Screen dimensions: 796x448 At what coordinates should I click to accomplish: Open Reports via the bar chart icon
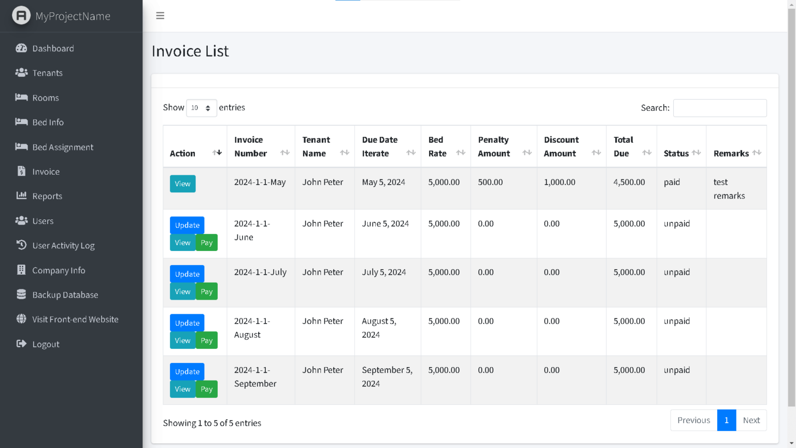pos(21,196)
